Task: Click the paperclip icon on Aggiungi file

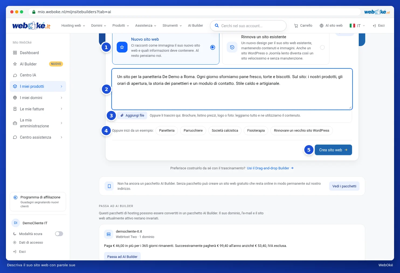Action: tap(122, 115)
